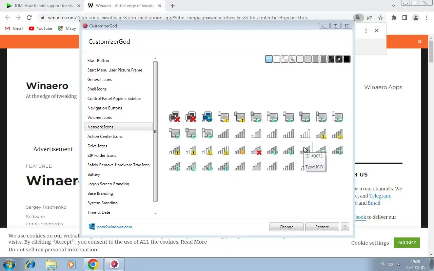Click the Restore button
The height and width of the screenshot is (271, 434).
point(322,227)
